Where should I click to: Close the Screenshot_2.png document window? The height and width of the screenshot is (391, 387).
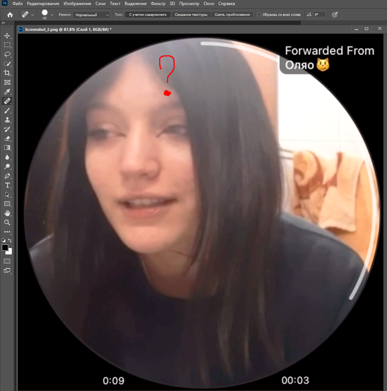pos(379,29)
